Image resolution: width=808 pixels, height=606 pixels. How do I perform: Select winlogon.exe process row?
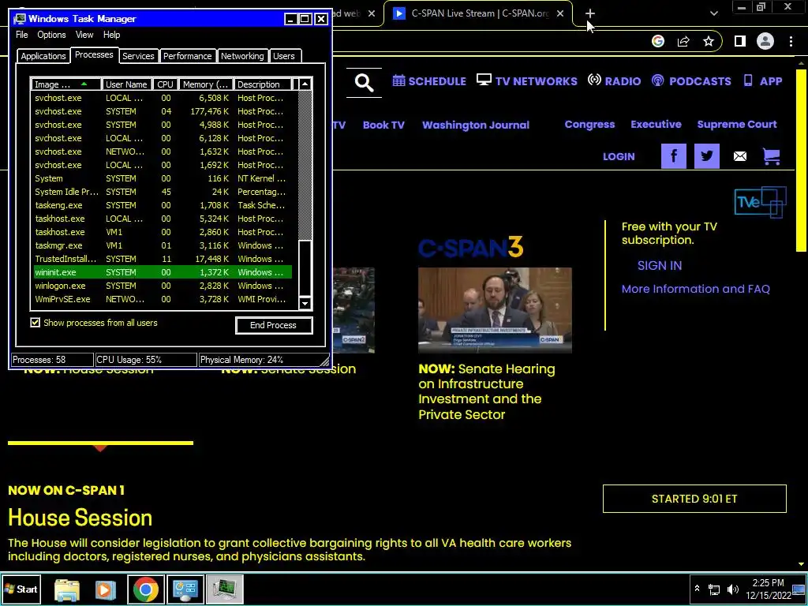click(x=163, y=286)
